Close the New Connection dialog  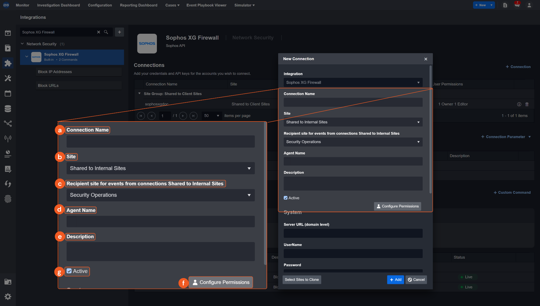[x=426, y=59]
